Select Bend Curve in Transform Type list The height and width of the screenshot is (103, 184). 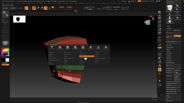click(x=67, y=53)
